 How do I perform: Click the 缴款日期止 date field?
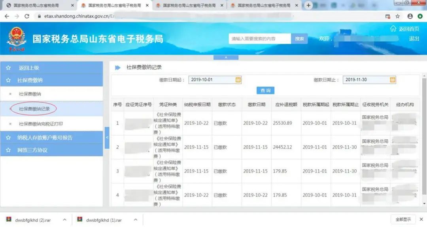tap(369, 80)
